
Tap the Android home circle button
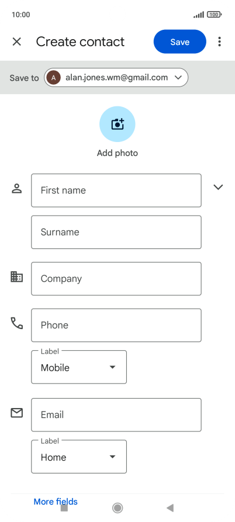point(117,508)
